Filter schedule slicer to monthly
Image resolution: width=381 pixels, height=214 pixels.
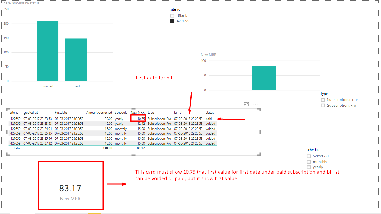coord(308,162)
